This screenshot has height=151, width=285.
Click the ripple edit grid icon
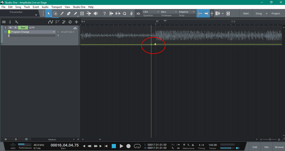pos(217,13)
